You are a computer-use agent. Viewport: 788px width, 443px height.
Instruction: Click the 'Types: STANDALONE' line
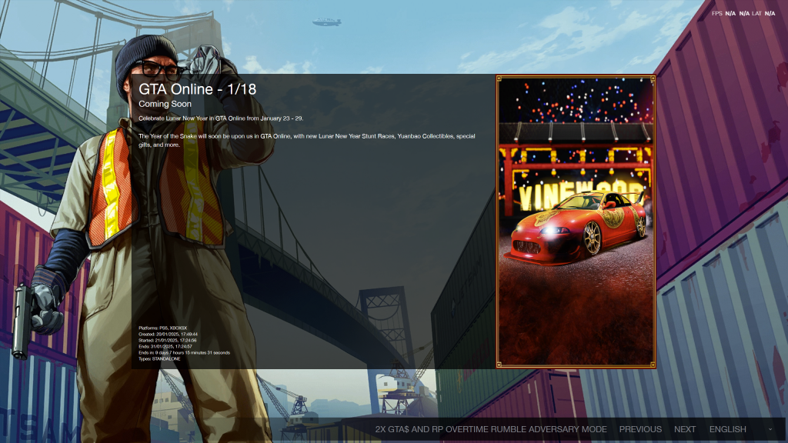click(x=159, y=358)
